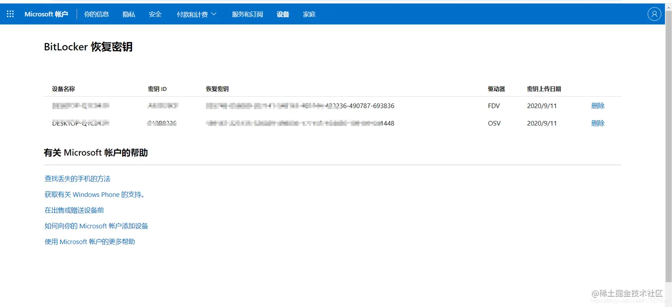Delete the FDV drive recovery key
Screen dimensions: 672x307
598,106
